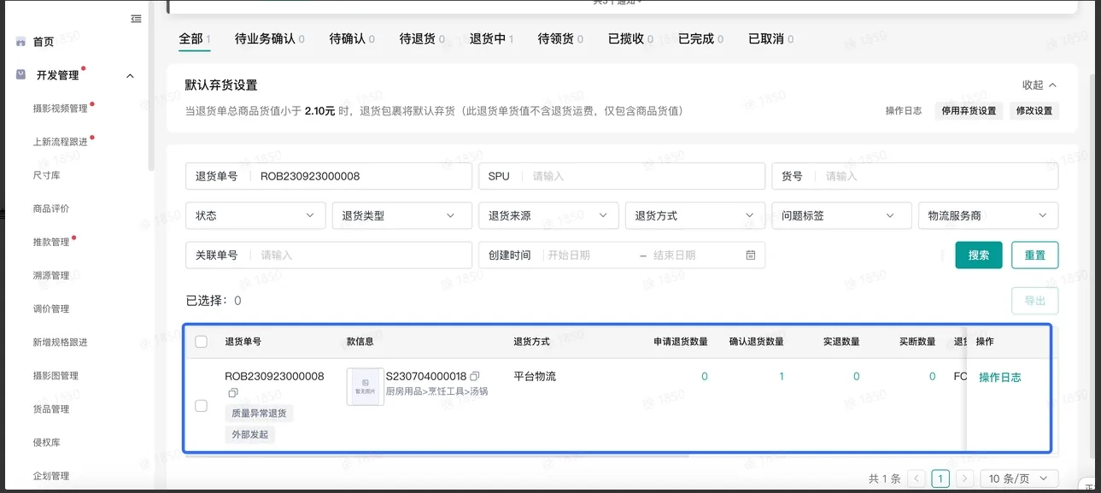Image resolution: width=1101 pixels, height=493 pixels.
Task: Switch to the 已揽收 tab
Action: (x=631, y=38)
